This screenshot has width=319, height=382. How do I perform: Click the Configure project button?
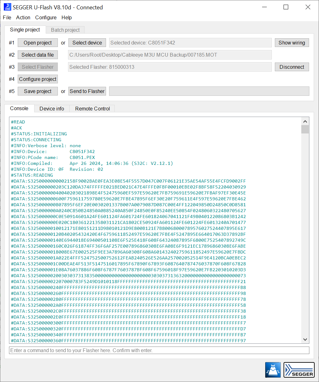(38, 79)
